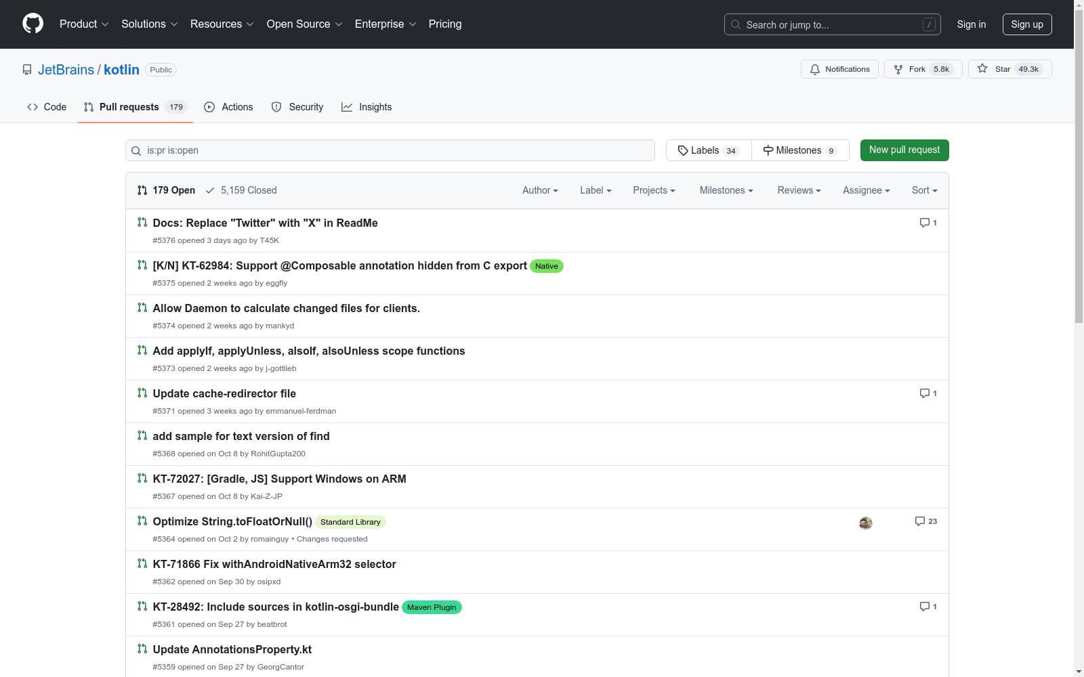Click the star icon on Star button

982,69
